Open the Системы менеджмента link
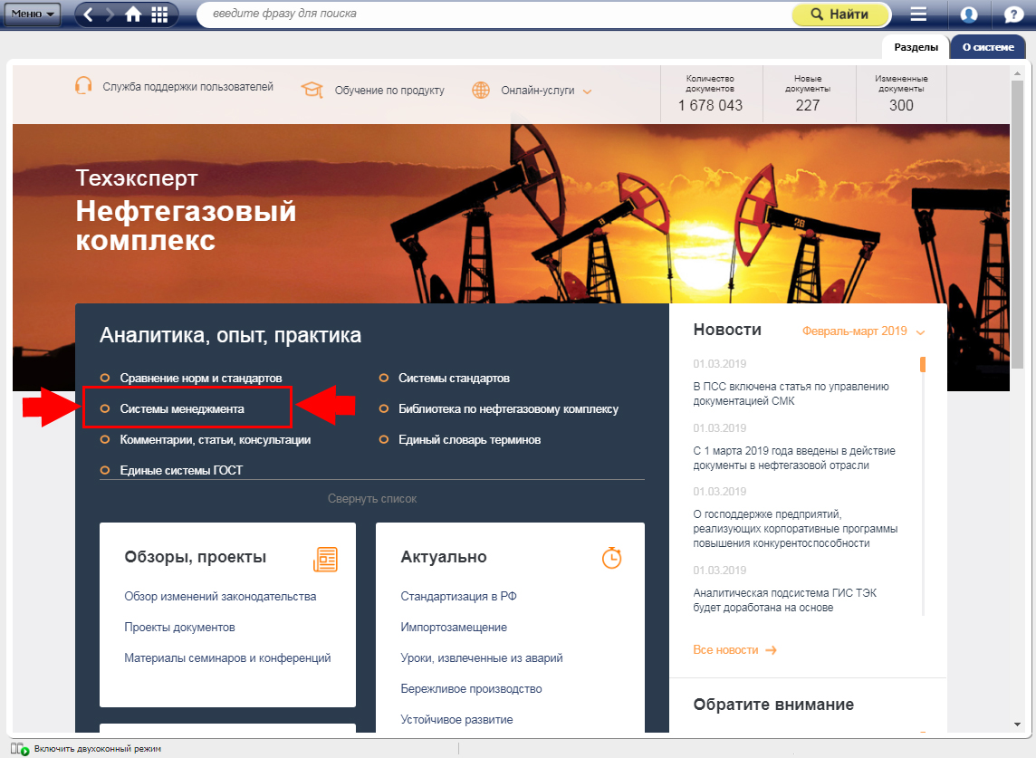The width and height of the screenshot is (1036, 758). (x=182, y=409)
